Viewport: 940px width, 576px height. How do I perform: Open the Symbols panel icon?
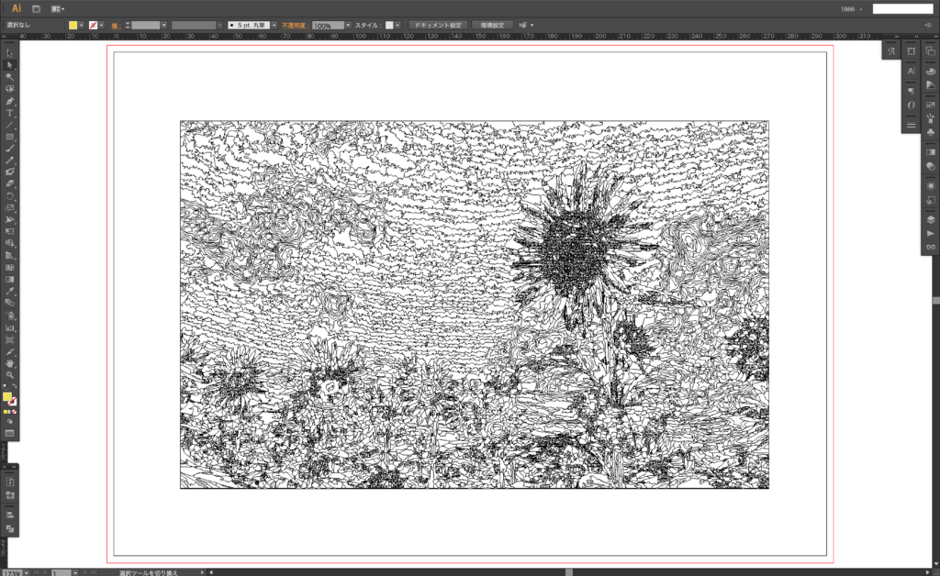coord(930,132)
